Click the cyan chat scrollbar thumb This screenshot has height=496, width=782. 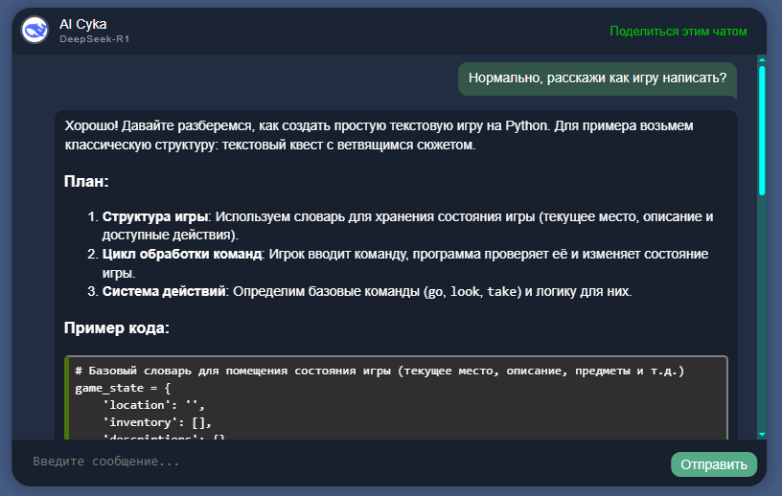coord(762,129)
